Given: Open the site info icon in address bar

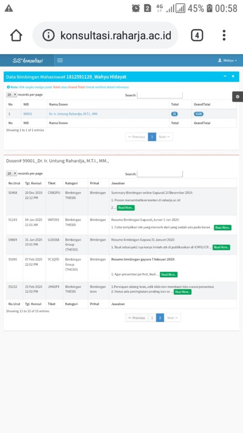Looking at the screenshot, I should pyautogui.click(x=49, y=36).
